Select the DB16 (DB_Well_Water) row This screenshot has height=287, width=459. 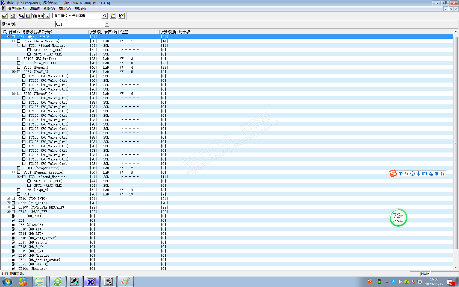(227, 238)
